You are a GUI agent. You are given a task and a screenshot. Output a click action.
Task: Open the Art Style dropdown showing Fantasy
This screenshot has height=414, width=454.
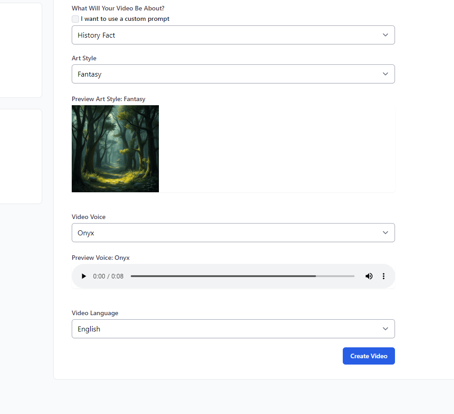[x=233, y=74]
